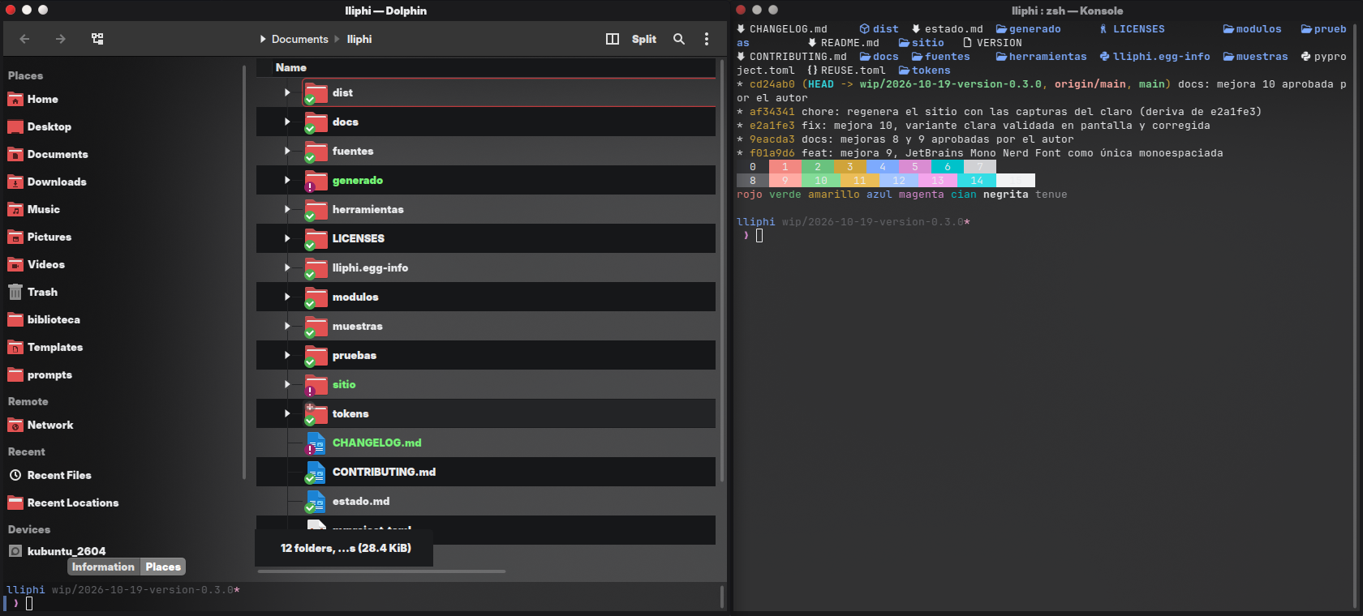Expand the tokens folder arrow
The height and width of the screenshot is (616, 1363).
click(287, 413)
